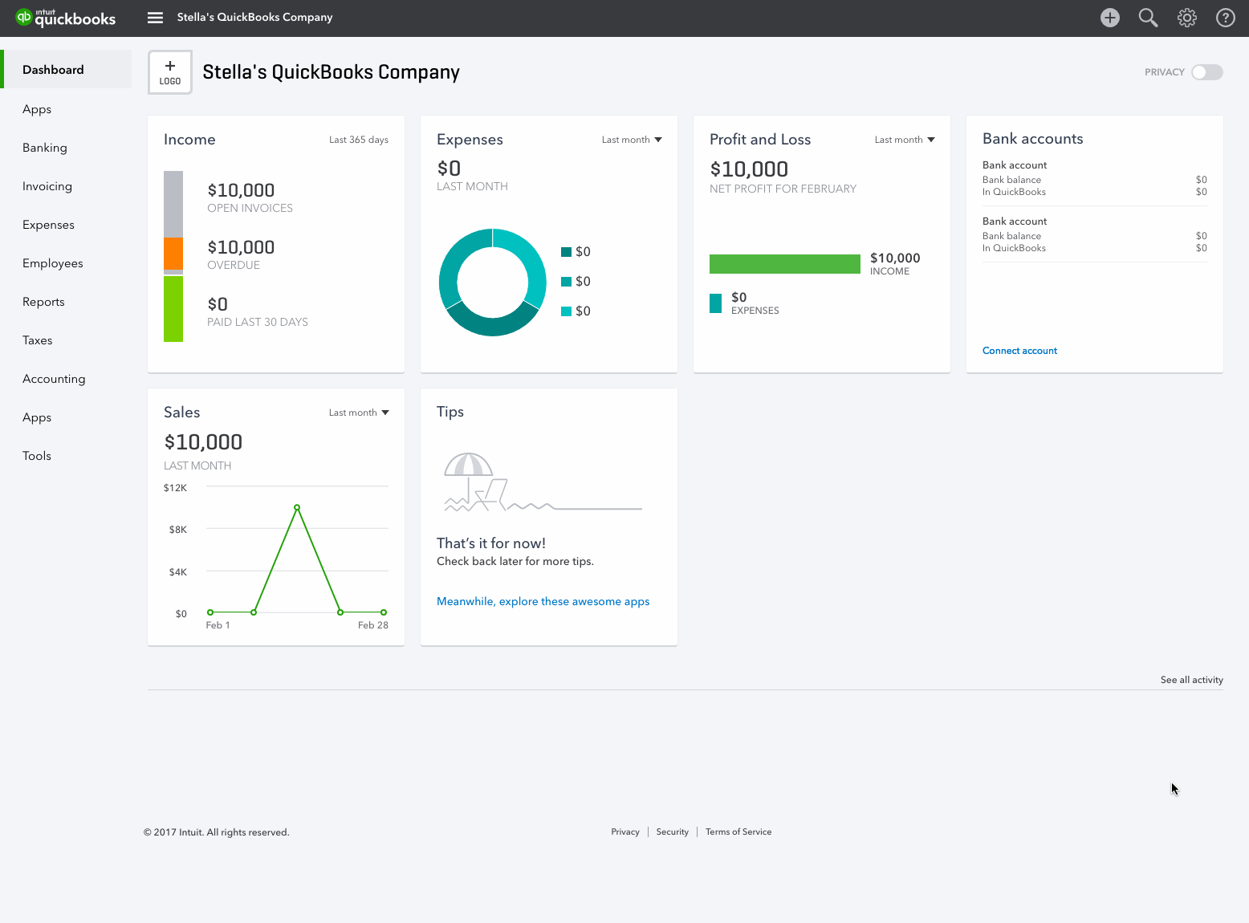Click Stella's QuickBooks Company name in top bar
The image size is (1249, 923).
(254, 17)
